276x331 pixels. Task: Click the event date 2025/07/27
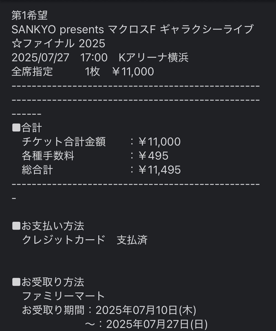pos(40,58)
